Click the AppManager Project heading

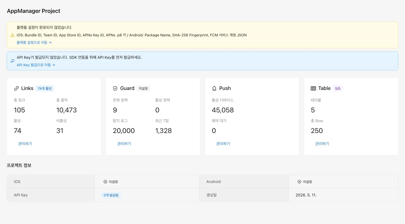coord(33,11)
